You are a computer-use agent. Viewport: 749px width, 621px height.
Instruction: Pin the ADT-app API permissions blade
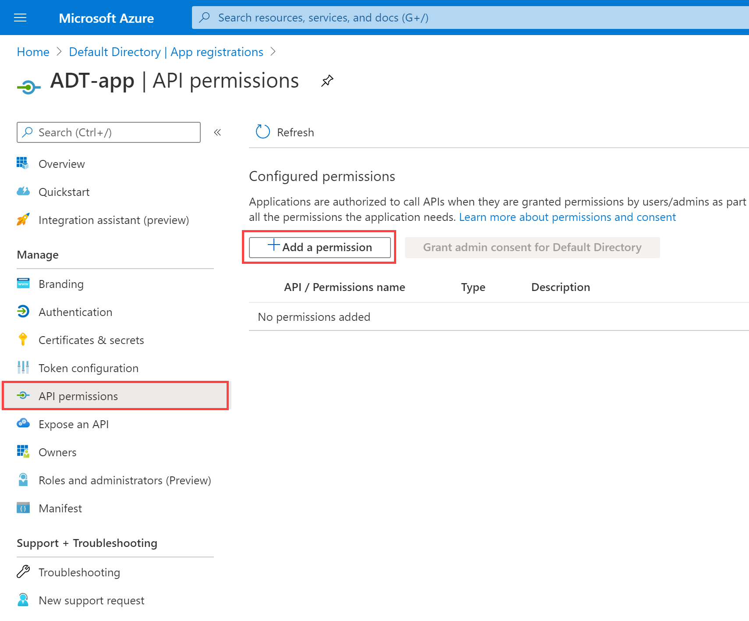point(327,81)
